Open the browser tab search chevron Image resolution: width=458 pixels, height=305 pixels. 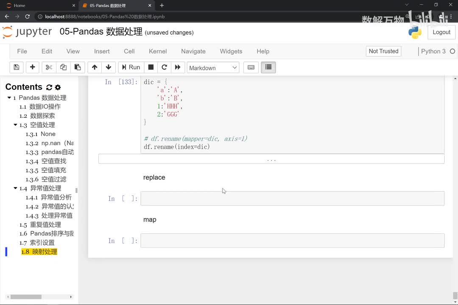[407, 5]
